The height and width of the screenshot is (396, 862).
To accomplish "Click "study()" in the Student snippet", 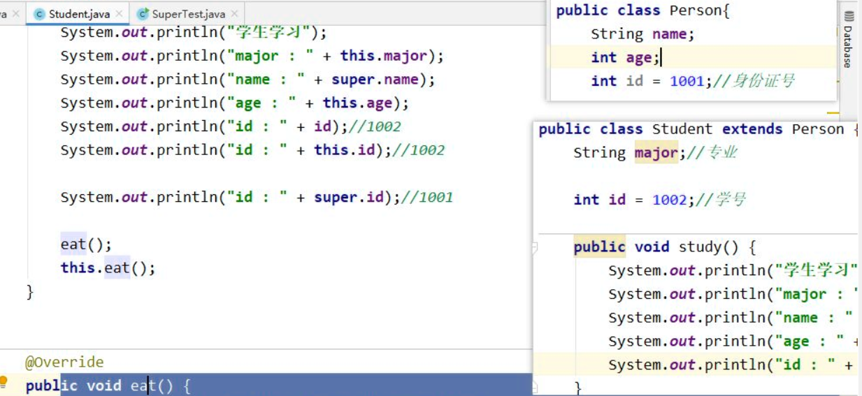I will [709, 247].
